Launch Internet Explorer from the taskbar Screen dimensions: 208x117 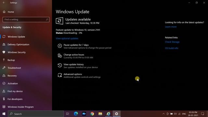point(108,114)
